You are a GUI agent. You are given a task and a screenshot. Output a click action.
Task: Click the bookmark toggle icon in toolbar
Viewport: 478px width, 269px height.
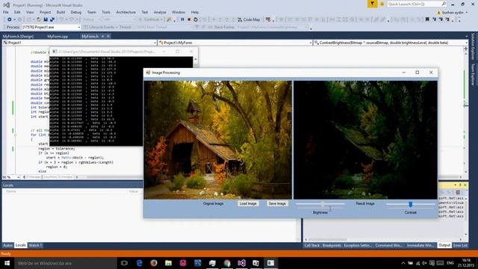[427, 19]
